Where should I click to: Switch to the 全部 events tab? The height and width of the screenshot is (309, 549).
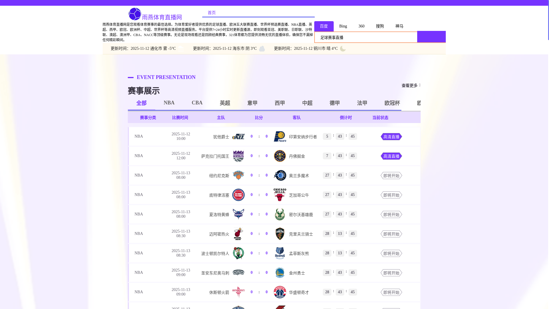tap(142, 103)
